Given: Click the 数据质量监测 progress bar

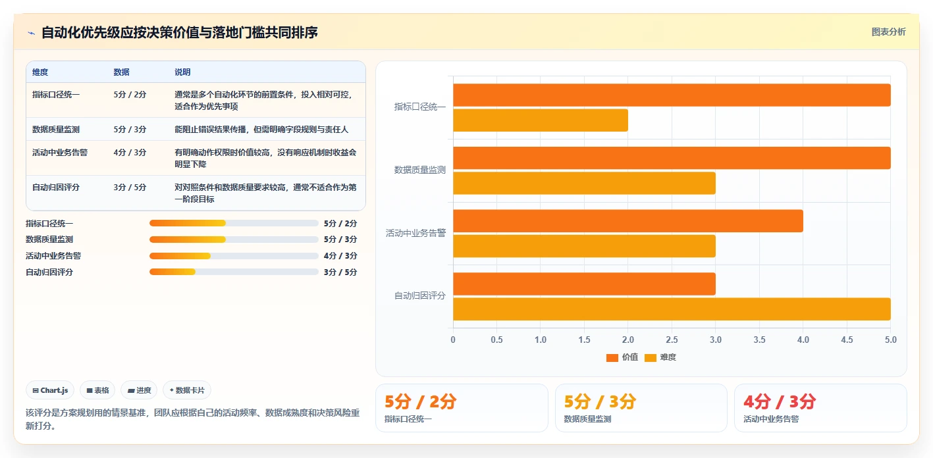Looking at the screenshot, I should [x=234, y=240].
